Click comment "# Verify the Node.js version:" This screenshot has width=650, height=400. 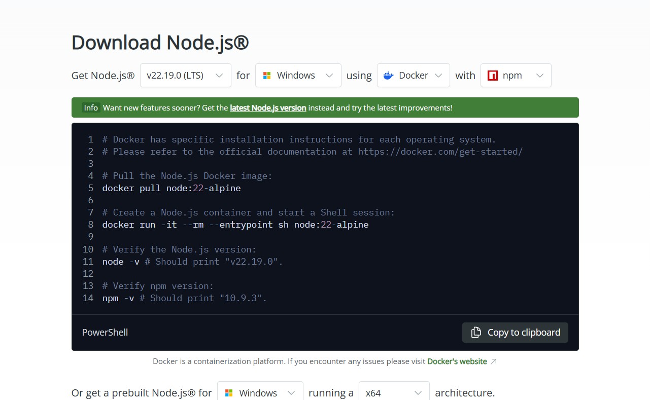coord(179,249)
